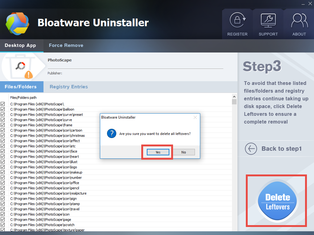Image resolution: width=314 pixels, height=235 pixels.
Task: Click the PhotoScape program name text
Action: [60, 60]
